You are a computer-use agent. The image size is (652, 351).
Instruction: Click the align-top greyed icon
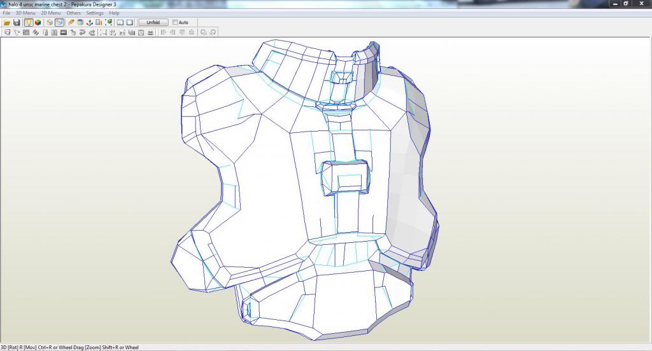click(x=182, y=32)
